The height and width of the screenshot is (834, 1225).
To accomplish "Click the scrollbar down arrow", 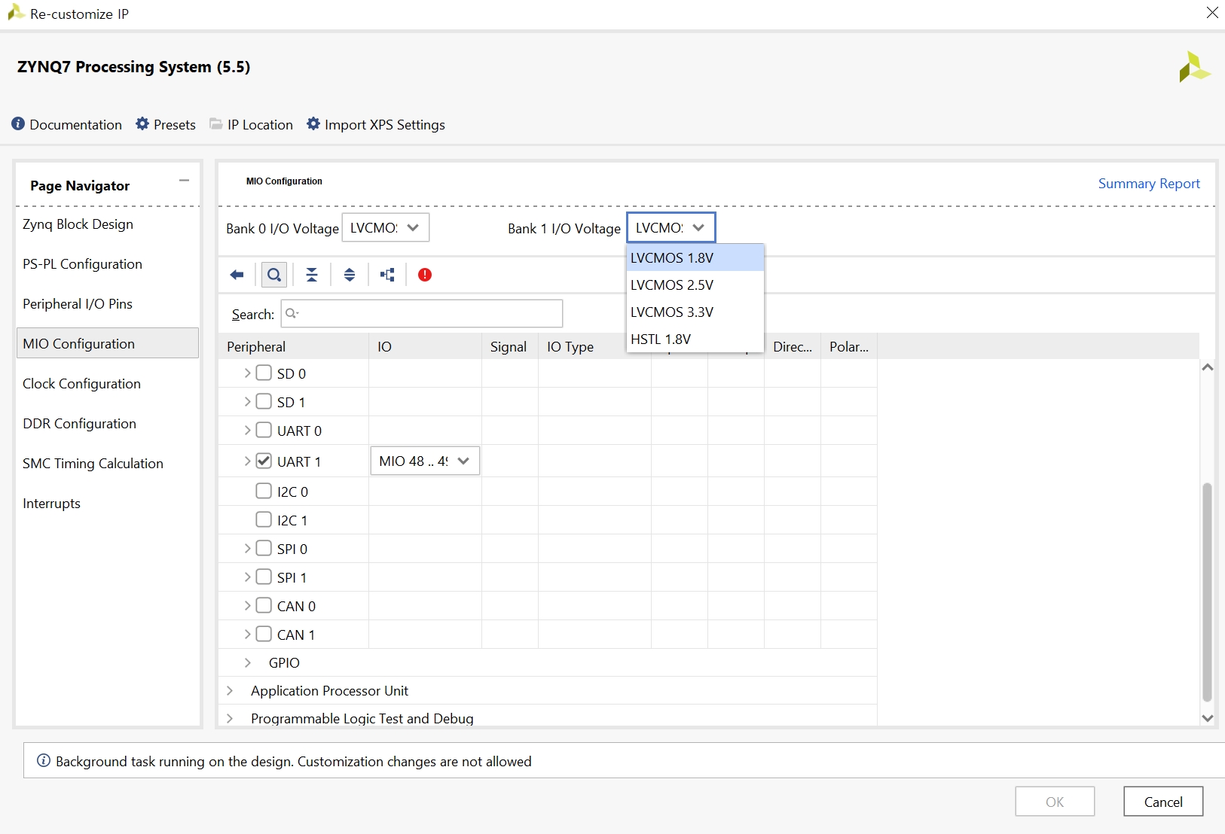I will pos(1207,718).
